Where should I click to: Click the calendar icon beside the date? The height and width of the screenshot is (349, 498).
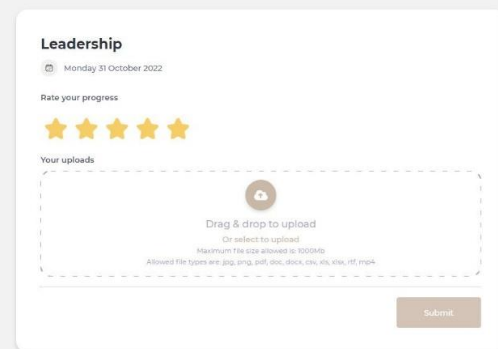49,68
